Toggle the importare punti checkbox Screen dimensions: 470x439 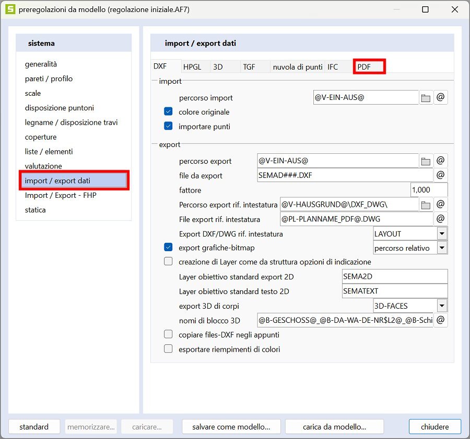click(x=168, y=126)
